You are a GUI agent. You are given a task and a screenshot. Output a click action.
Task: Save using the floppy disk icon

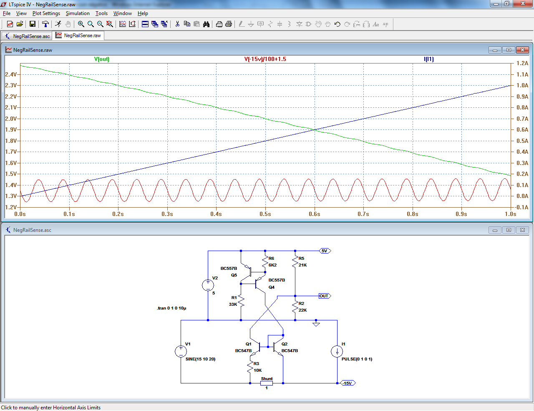click(x=32, y=24)
